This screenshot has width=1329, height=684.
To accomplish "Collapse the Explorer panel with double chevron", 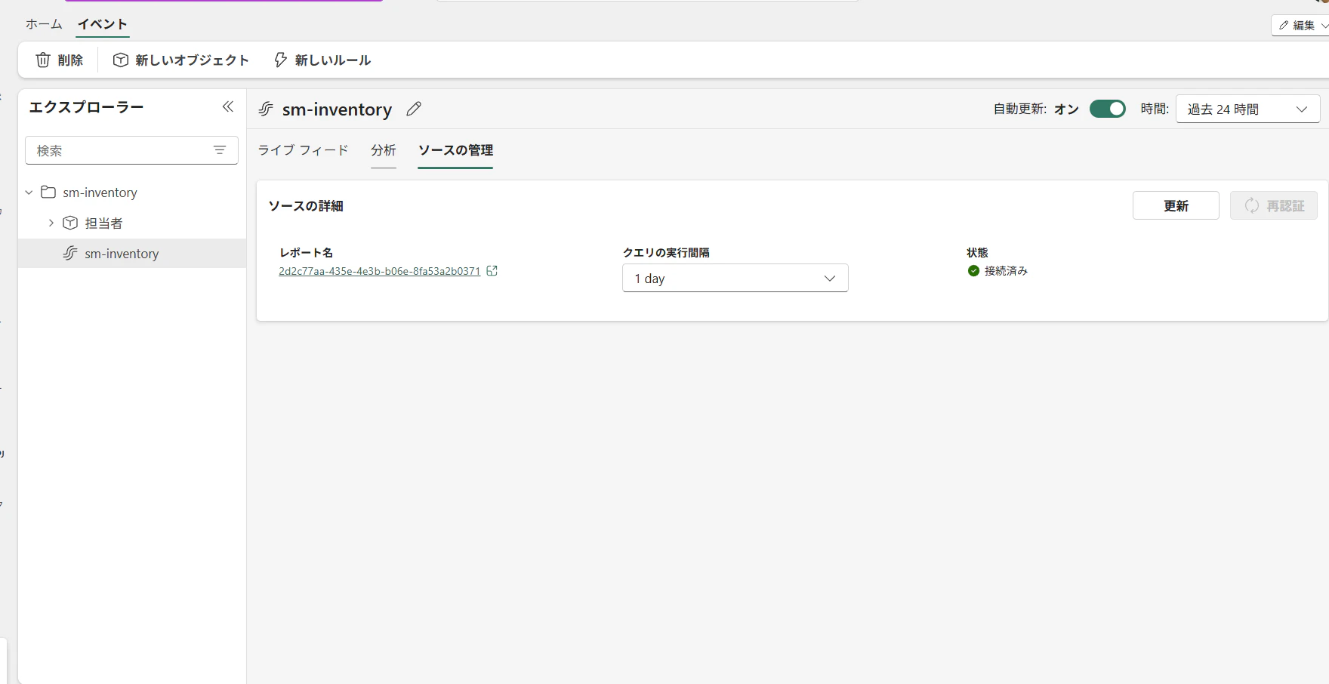I will click(x=228, y=106).
